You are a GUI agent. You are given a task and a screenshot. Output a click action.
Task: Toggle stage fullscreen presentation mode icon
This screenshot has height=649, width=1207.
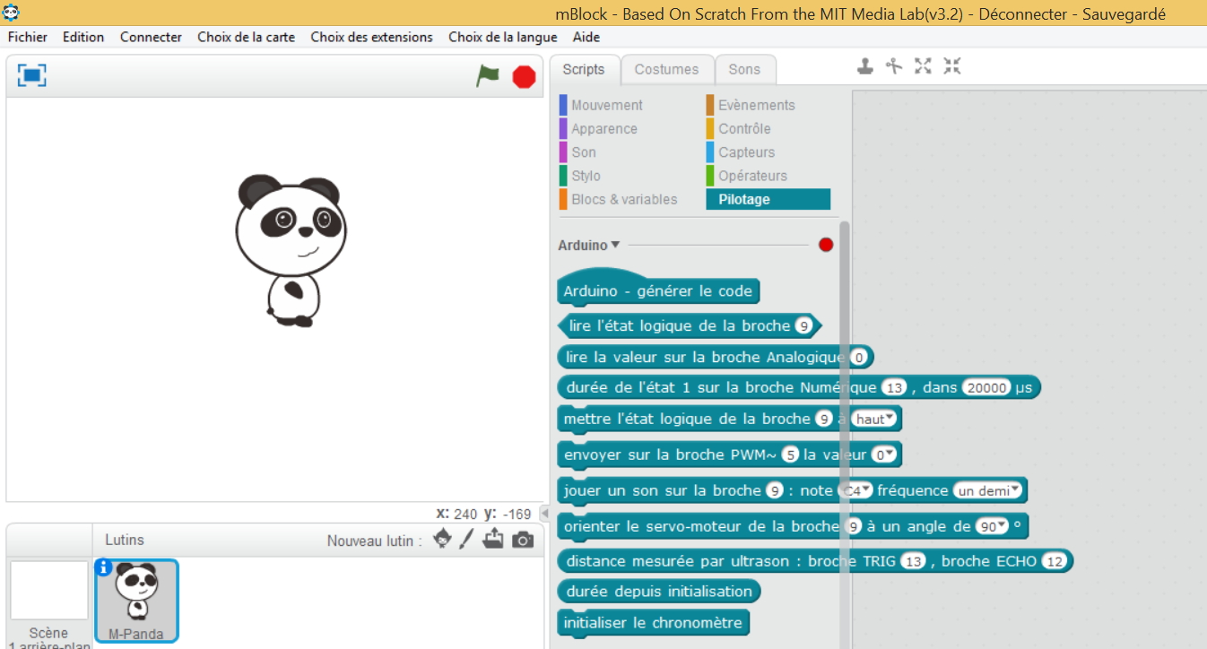pos(32,76)
